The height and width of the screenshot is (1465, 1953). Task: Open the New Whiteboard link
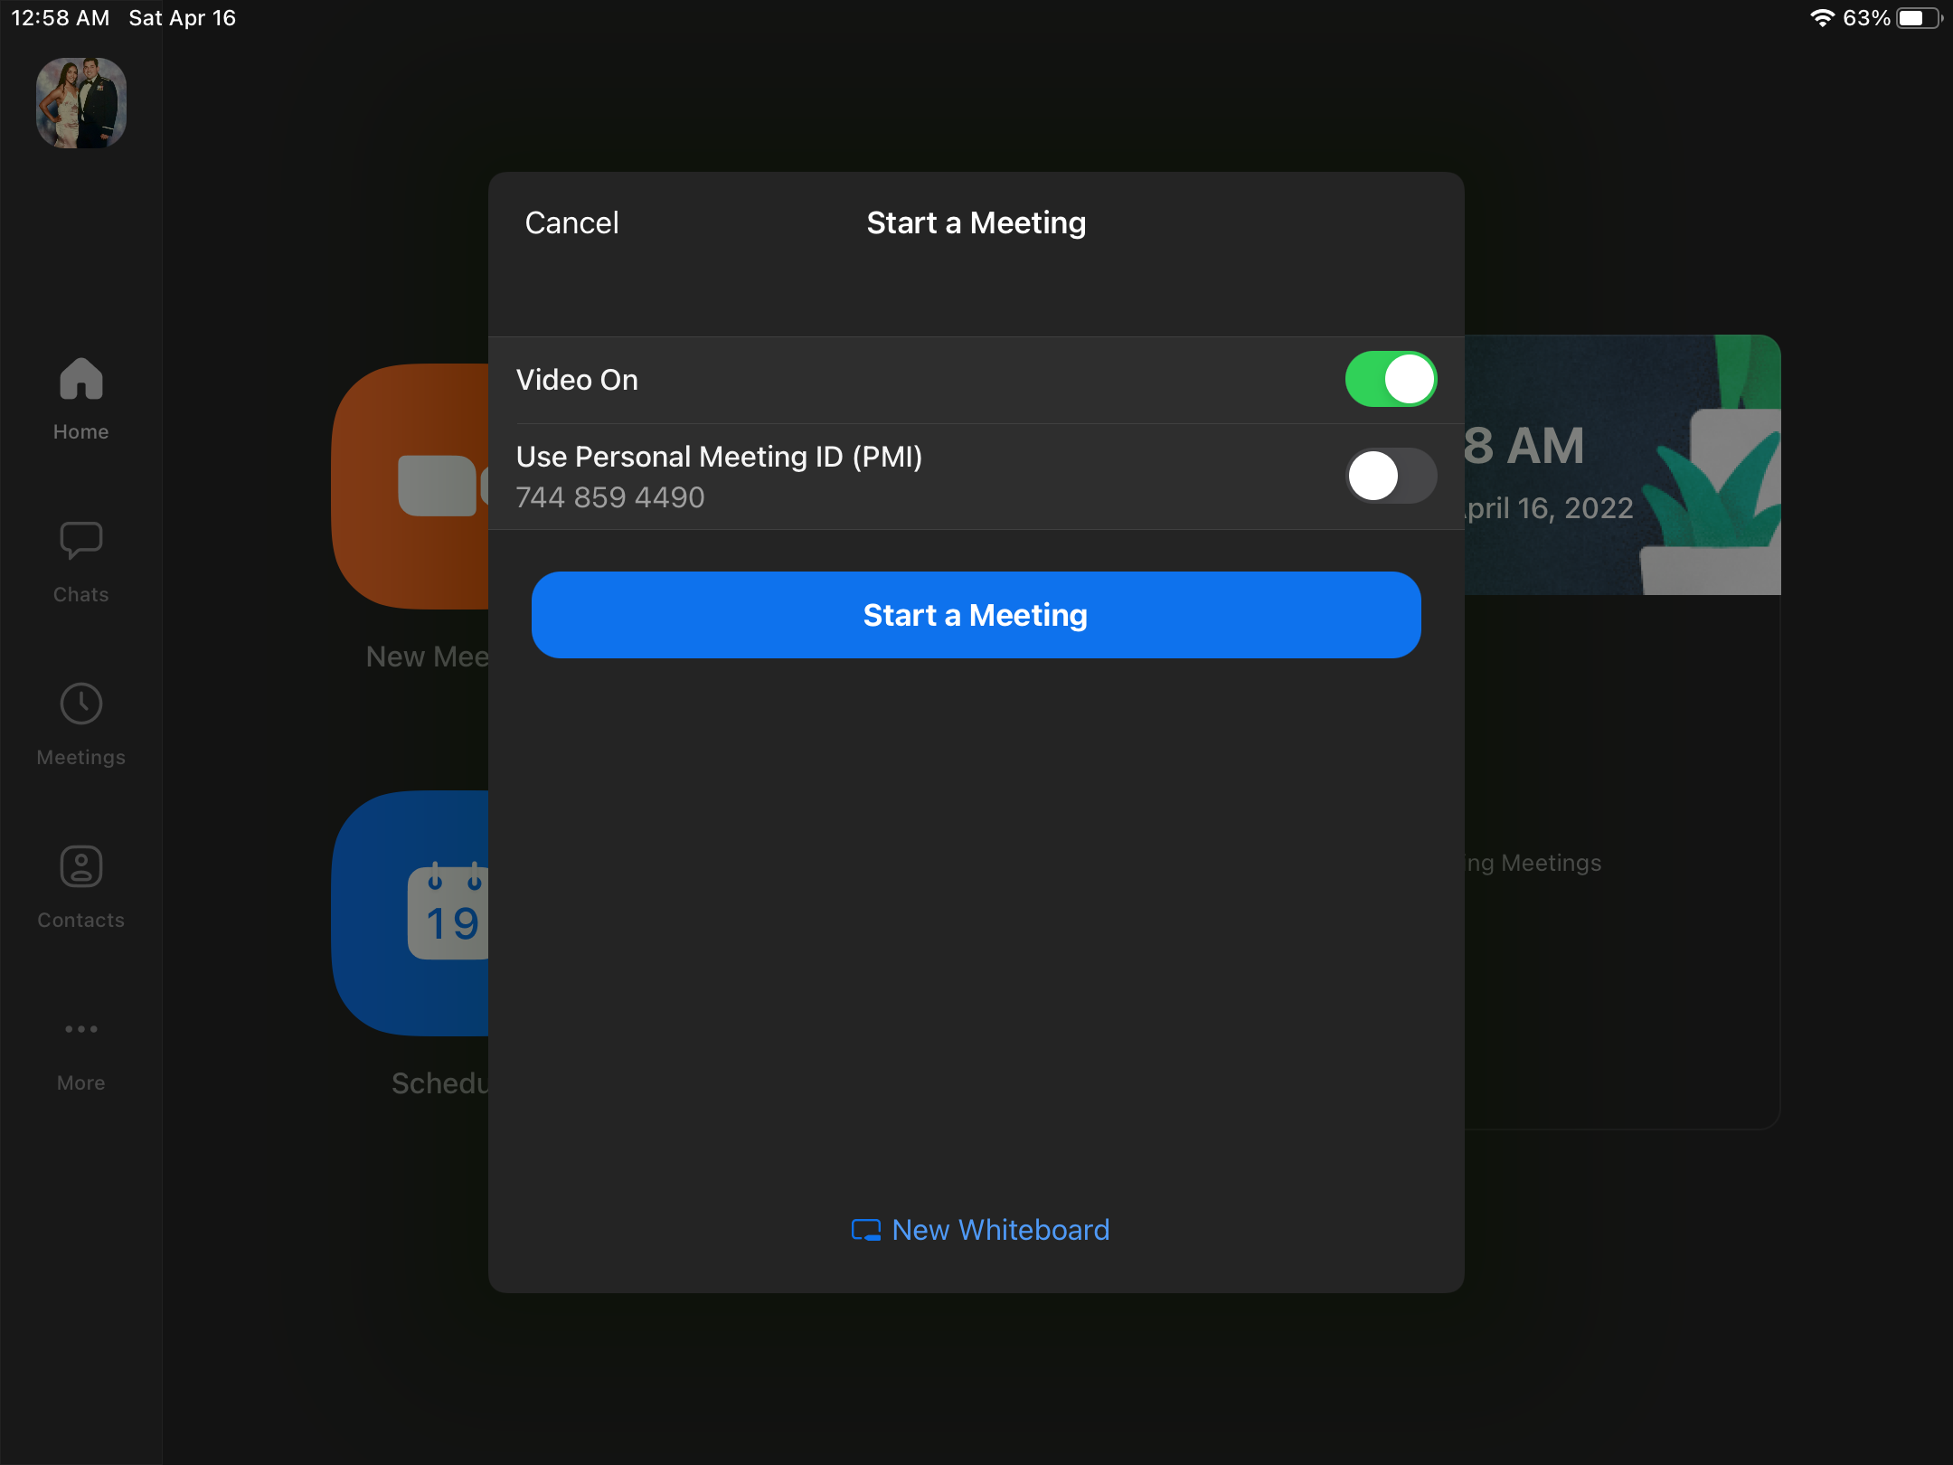[x=1000, y=1230]
